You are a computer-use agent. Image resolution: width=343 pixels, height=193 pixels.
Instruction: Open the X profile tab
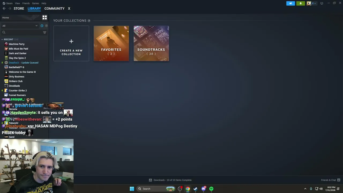[x=69, y=9]
